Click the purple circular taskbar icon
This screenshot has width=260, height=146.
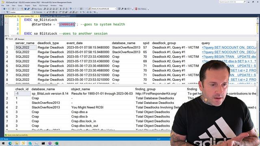coord(50,143)
